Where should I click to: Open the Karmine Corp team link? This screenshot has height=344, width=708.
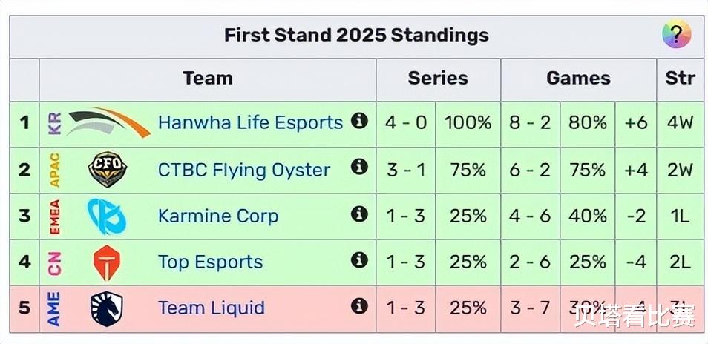point(218,216)
